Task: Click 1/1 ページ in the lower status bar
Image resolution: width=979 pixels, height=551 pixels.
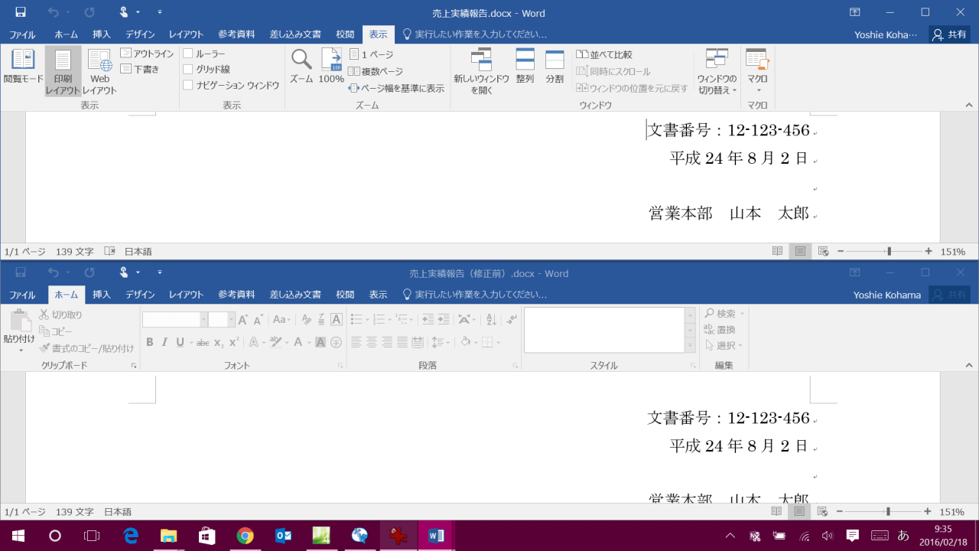Action: (x=24, y=512)
